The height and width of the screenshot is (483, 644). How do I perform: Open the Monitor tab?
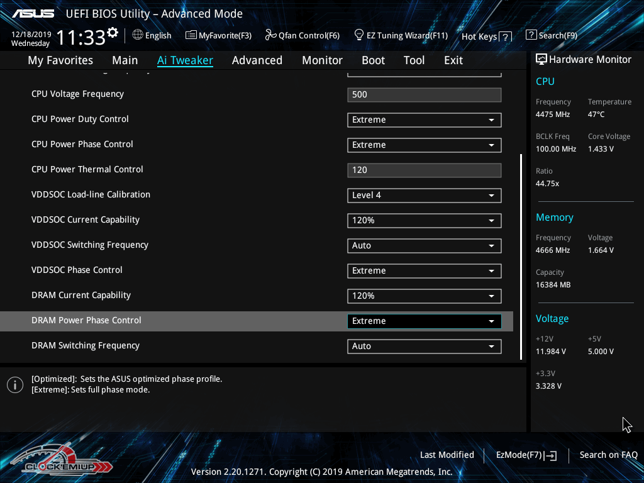click(322, 60)
